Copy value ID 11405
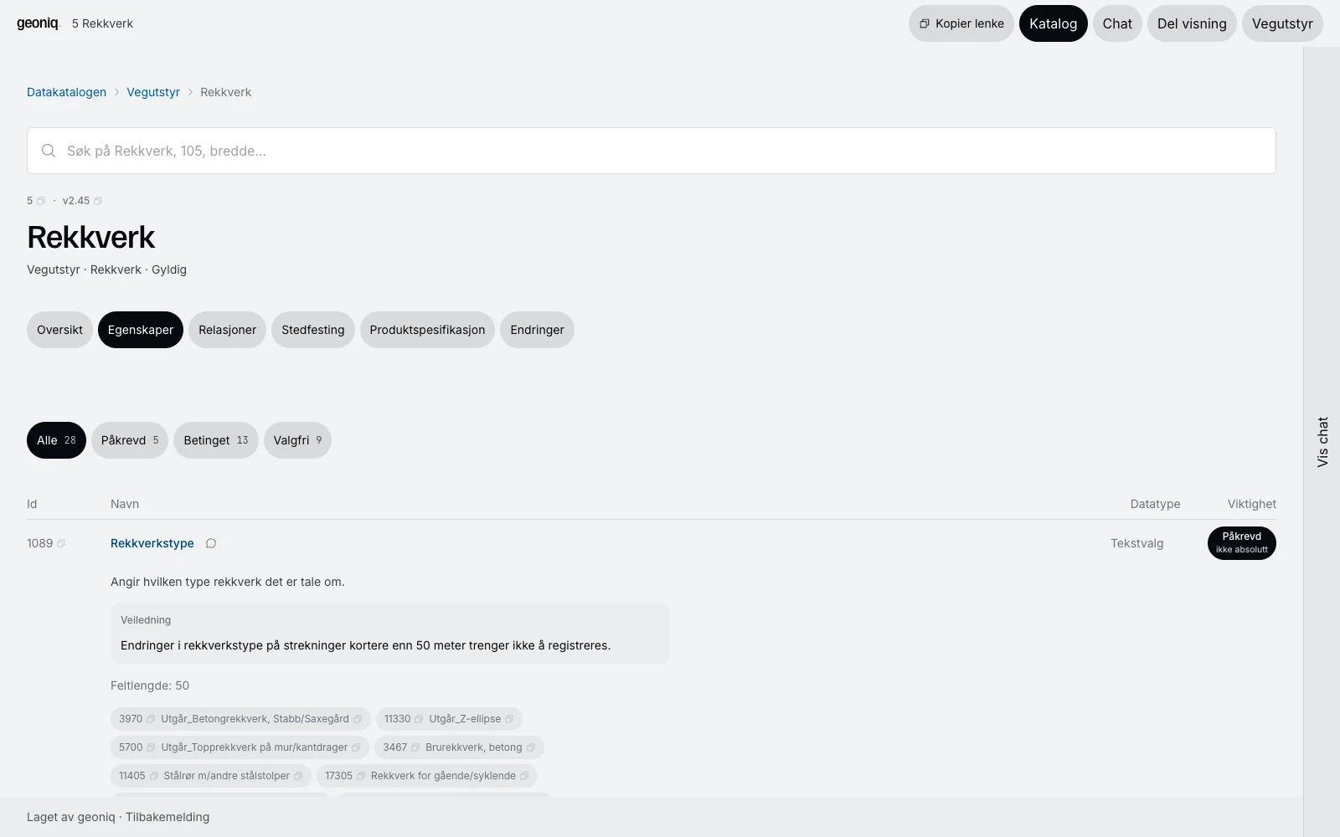The height and width of the screenshot is (837, 1340). click(154, 776)
